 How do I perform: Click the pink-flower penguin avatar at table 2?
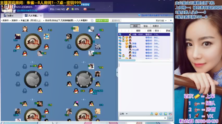tap(98, 36)
